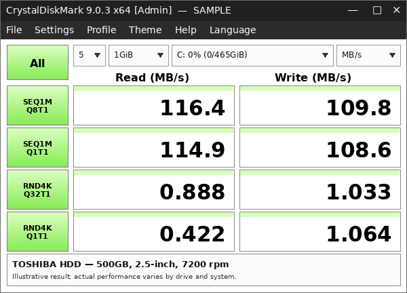The image size is (407, 293).
Task: Run all benchmarks with the All button
Action: 37,62
